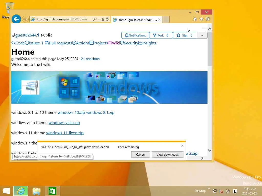Click the Desktop toolbar label
The width and height of the screenshot is (262, 196).
[x=200, y=191]
